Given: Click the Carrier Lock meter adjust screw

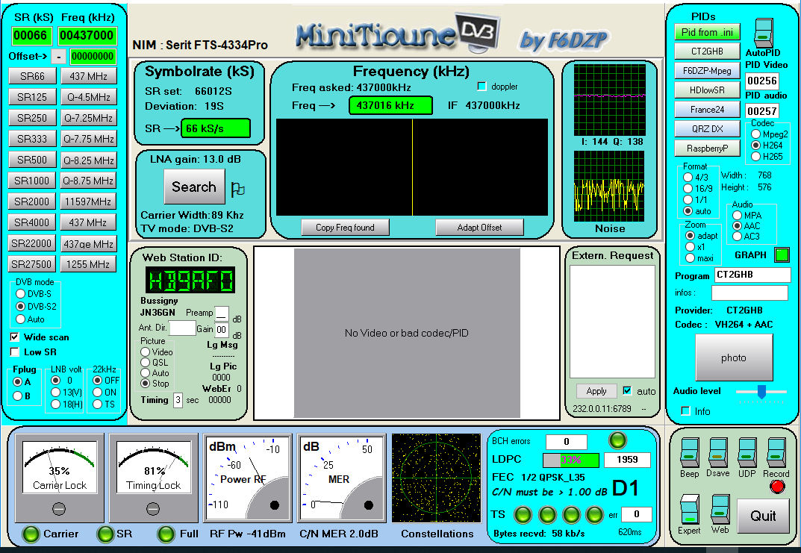Looking at the screenshot, I should 59,508.
